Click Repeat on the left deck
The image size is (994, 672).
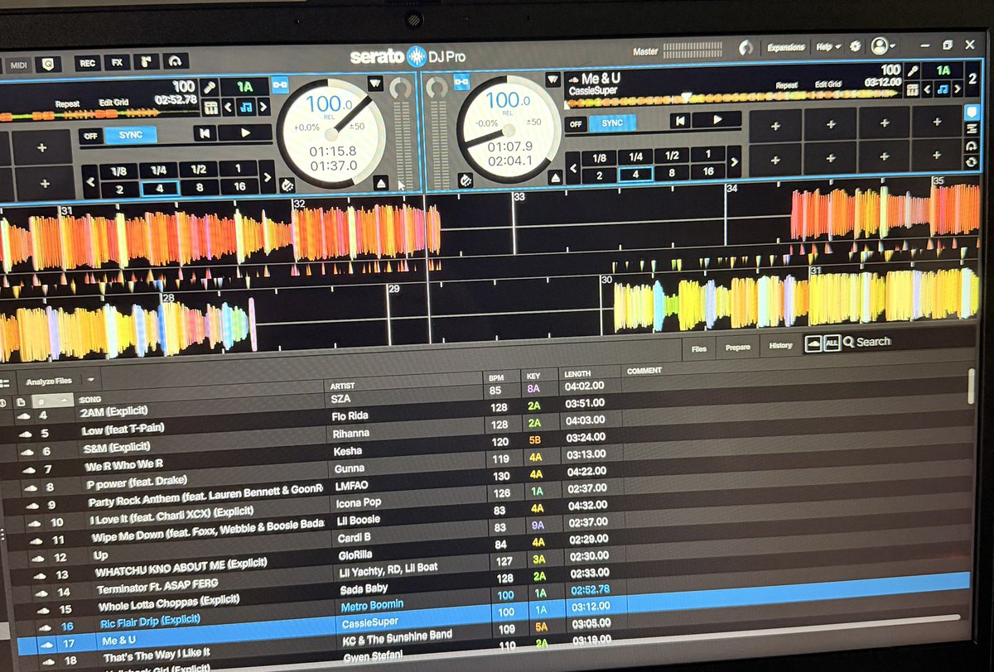coord(67,104)
